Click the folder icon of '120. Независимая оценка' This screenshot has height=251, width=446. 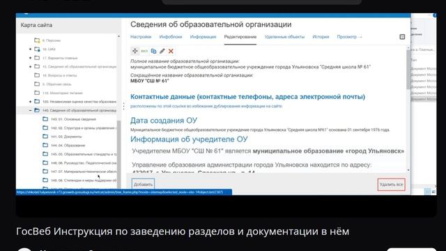[37, 102]
